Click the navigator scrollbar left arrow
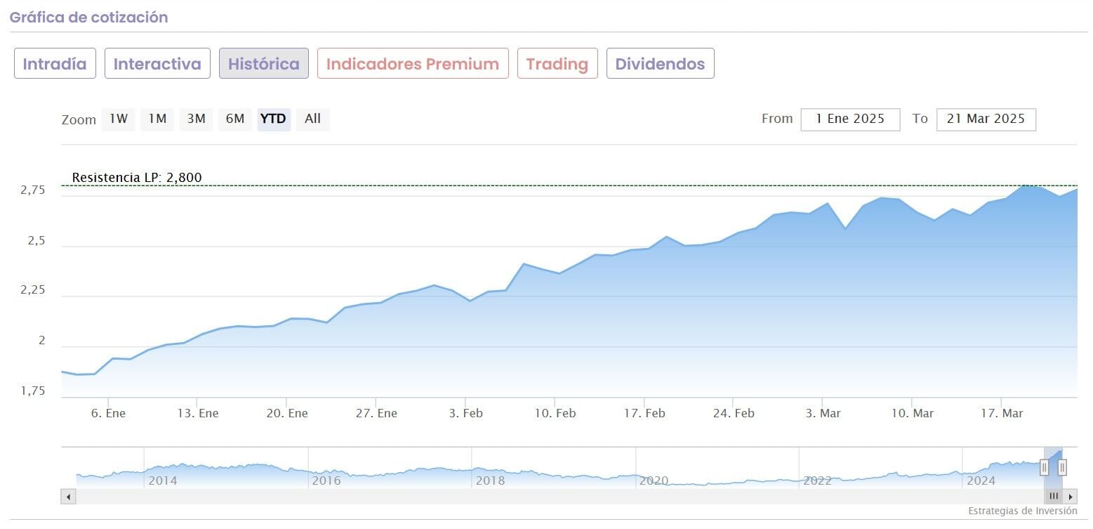Viewport: 1093px width, 529px height. 68,497
